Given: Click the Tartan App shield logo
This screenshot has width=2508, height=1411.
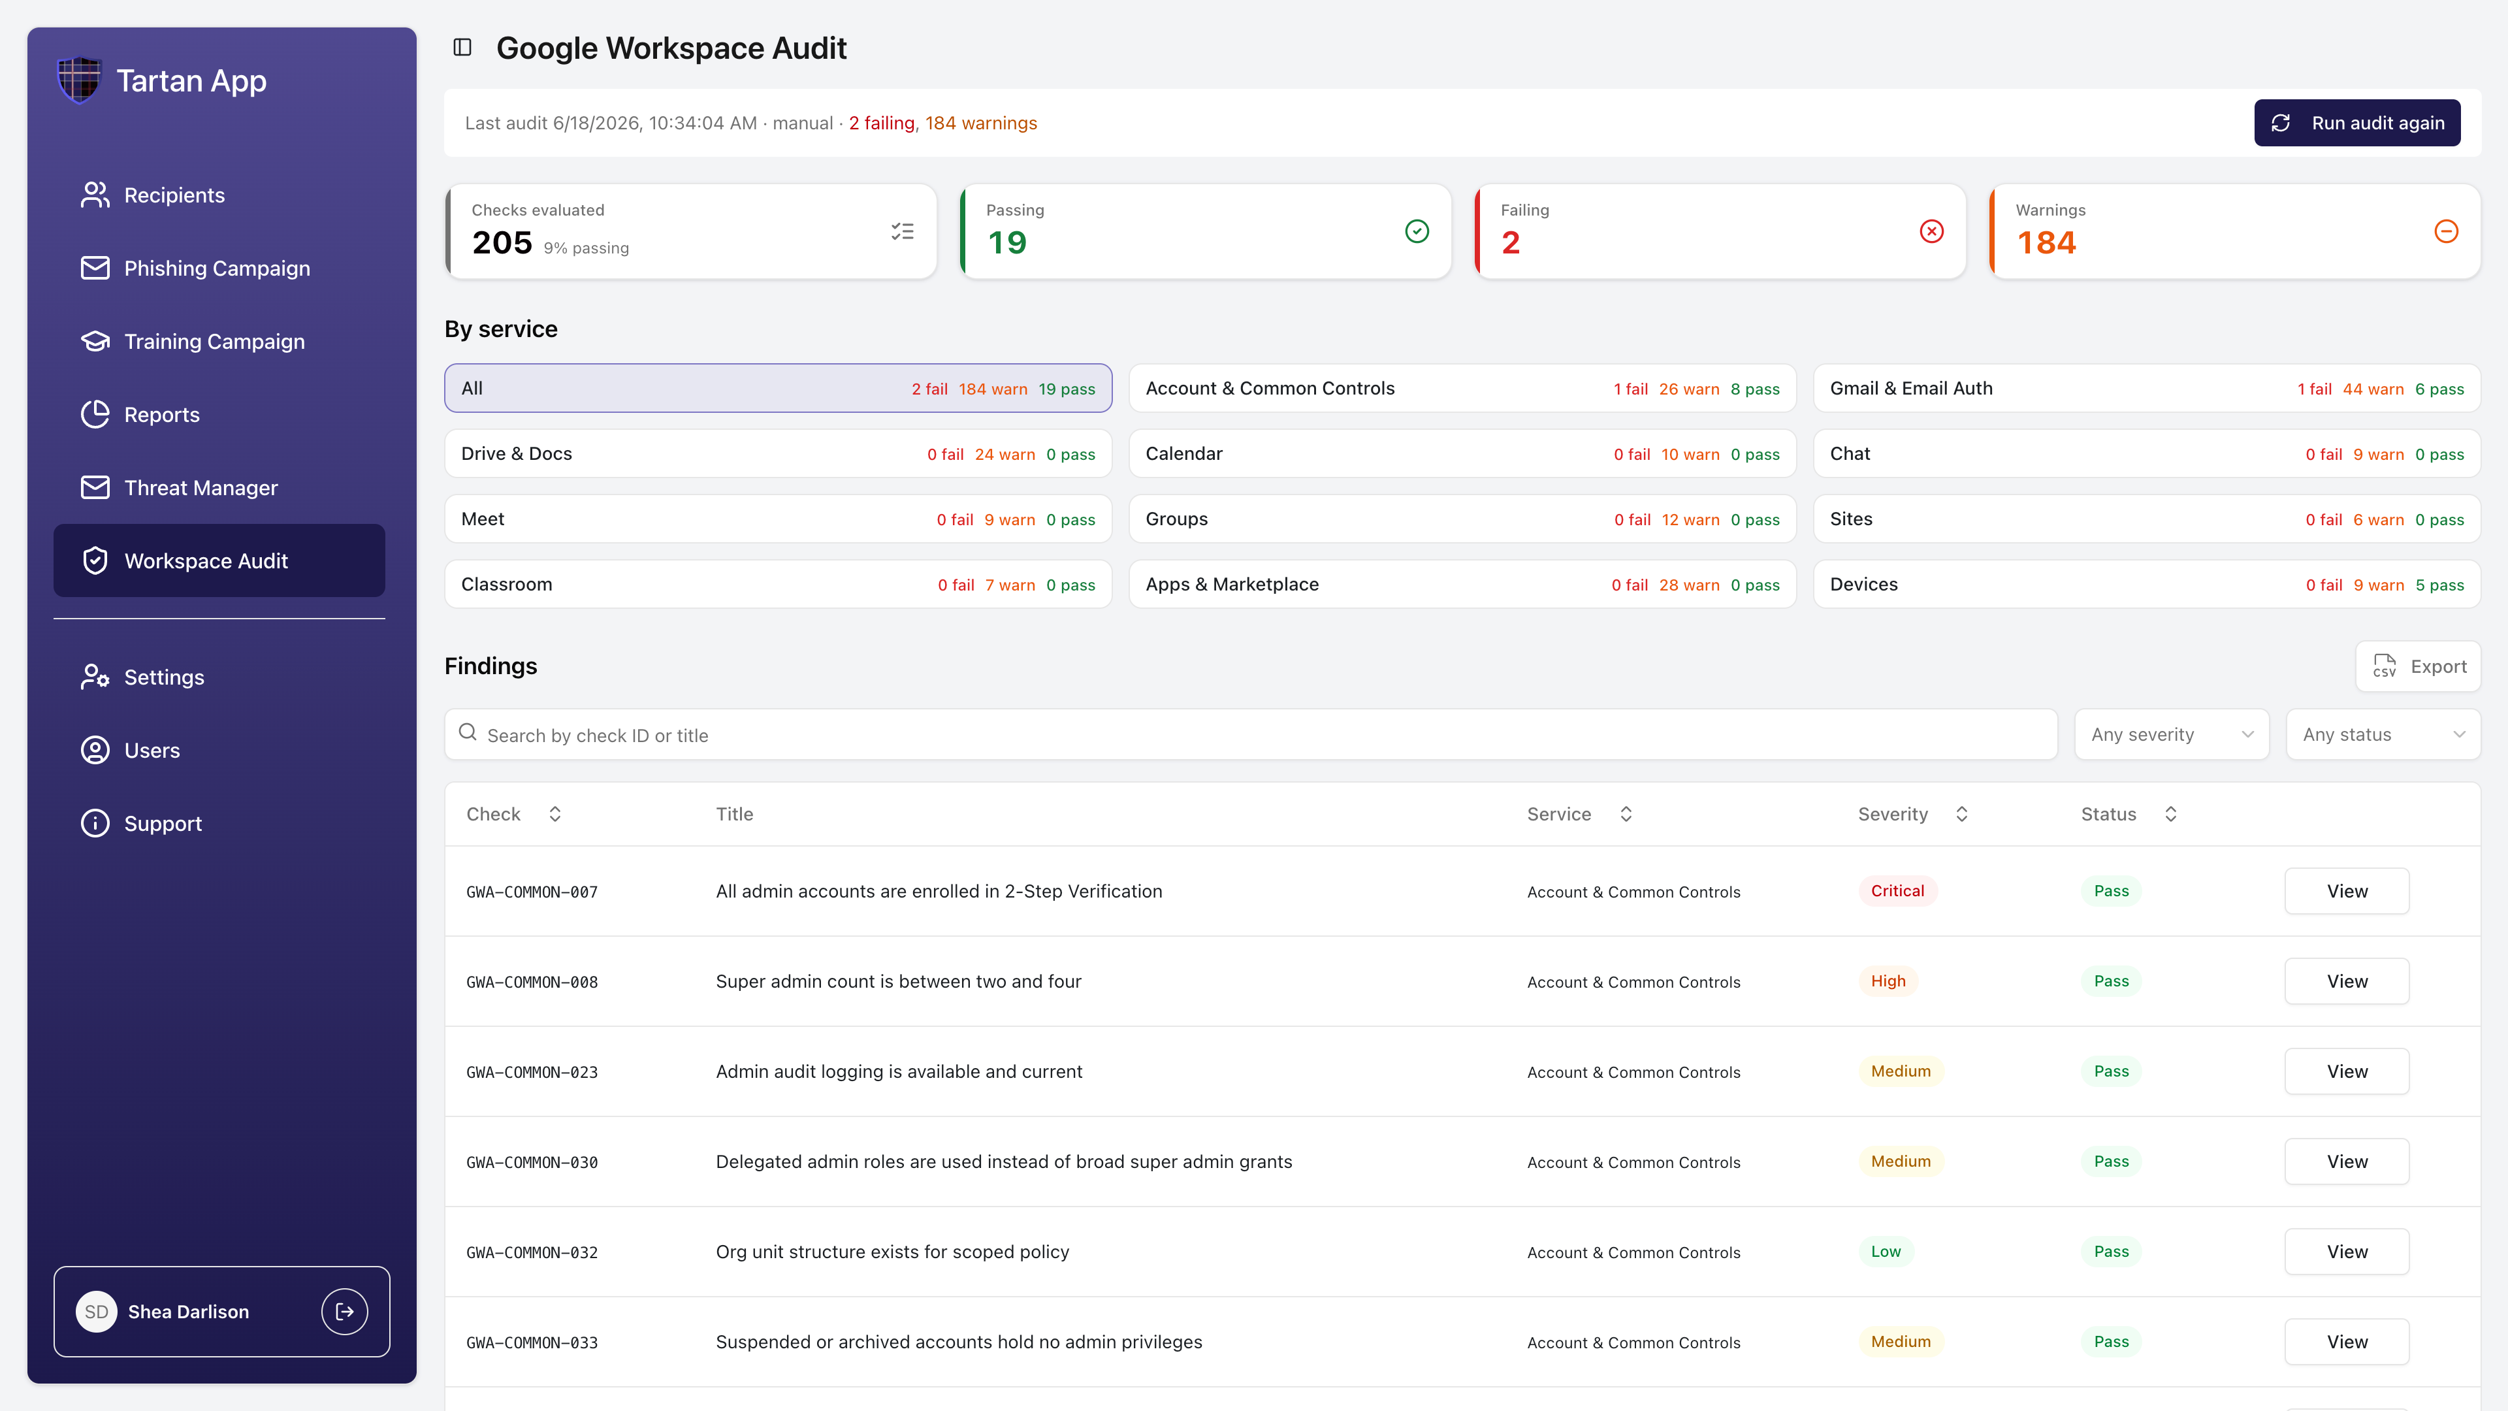Looking at the screenshot, I should pyautogui.click(x=79, y=80).
